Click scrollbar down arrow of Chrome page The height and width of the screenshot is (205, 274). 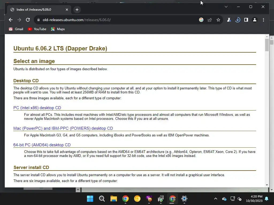click(267, 185)
